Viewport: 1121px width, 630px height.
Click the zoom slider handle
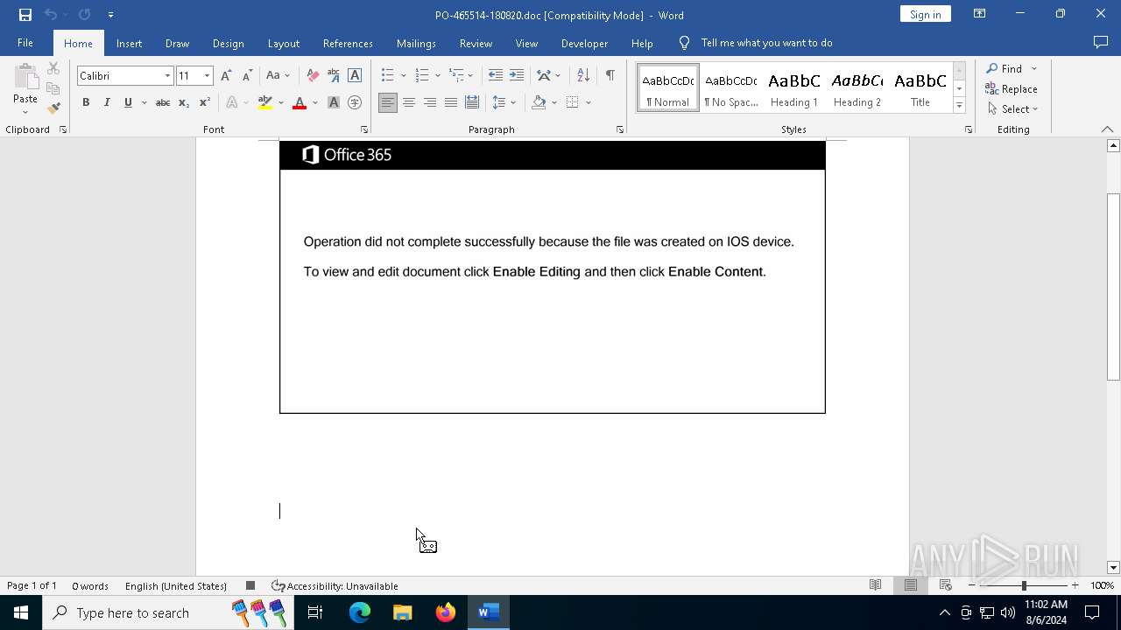pyautogui.click(x=1024, y=585)
